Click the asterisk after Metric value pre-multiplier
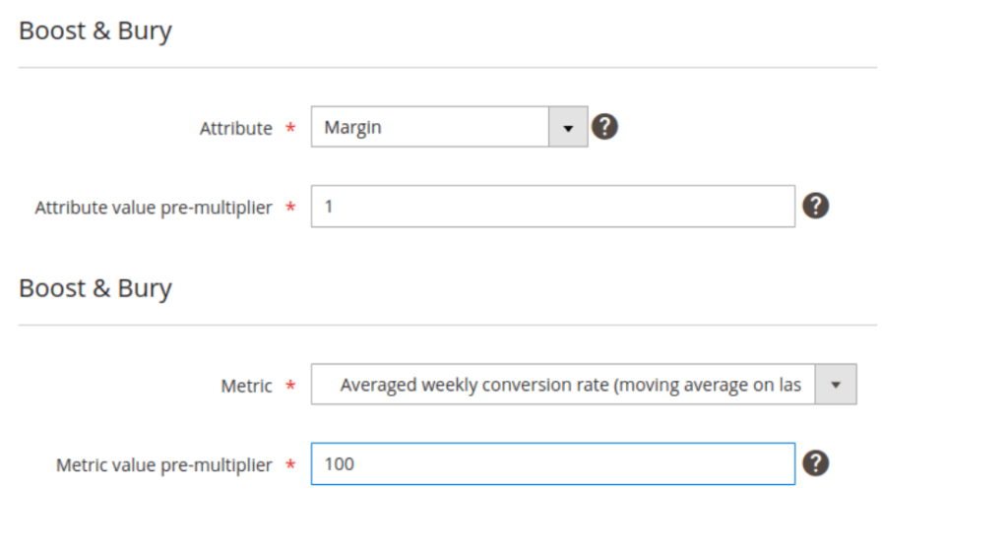Screen dimensions: 1008x548 [290, 466]
